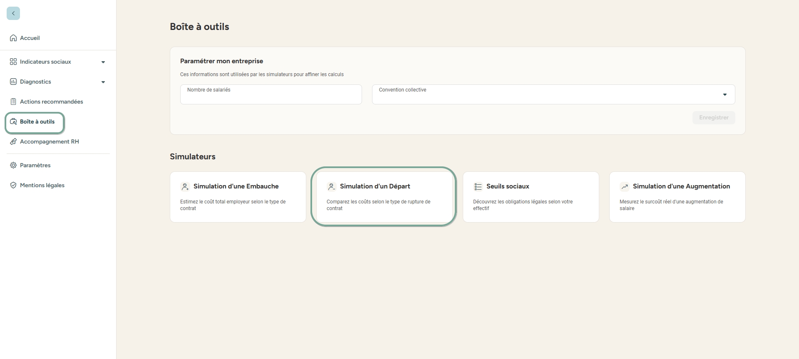Click the Paramètres gear icon
Viewport: 799px width, 359px height.
tap(13, 165)
